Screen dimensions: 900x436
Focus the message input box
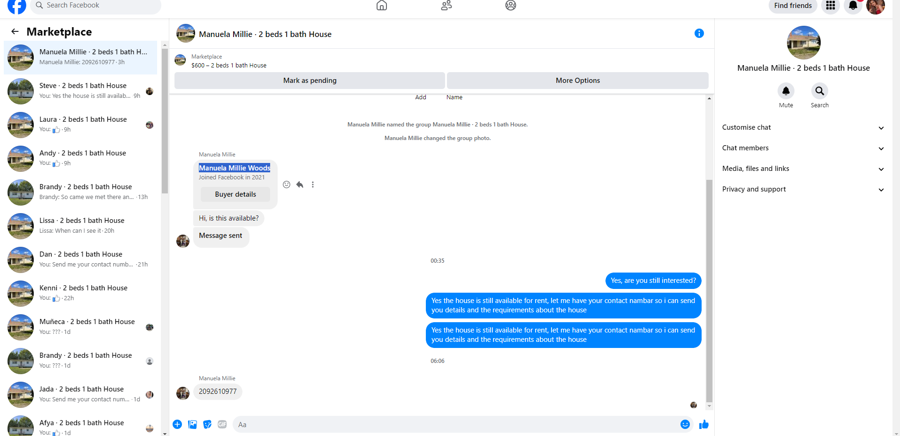(x=462, y=424)
